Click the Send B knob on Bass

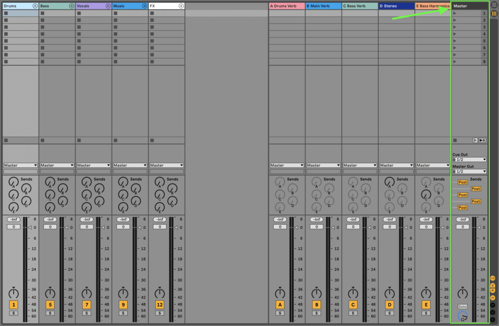click(x=63, y=188)
